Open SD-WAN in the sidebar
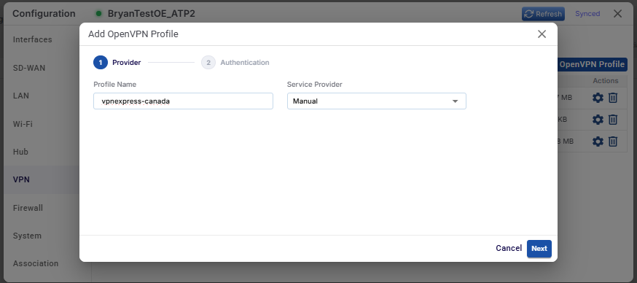The image size is (637, 283). coord(29,68)
